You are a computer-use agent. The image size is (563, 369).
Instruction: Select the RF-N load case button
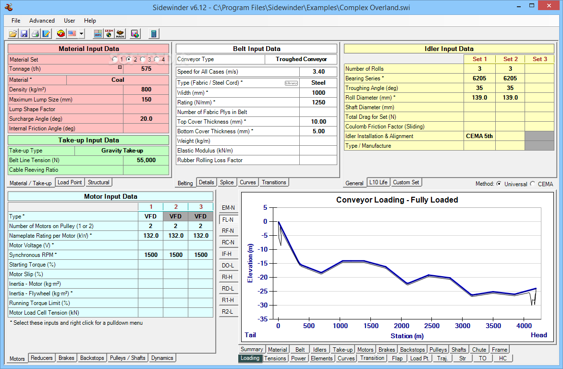[x=228, y=231]
